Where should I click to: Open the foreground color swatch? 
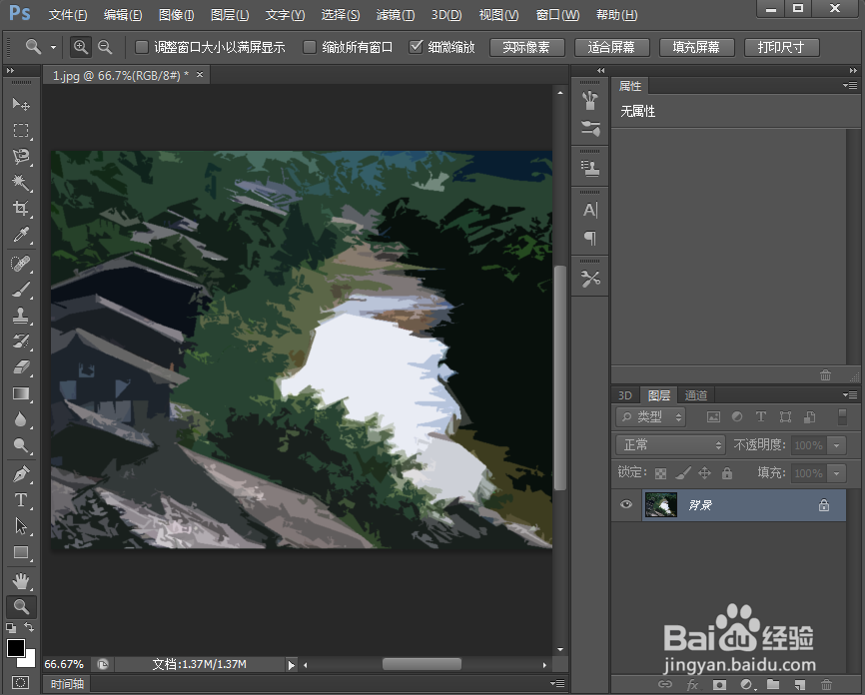tap(15, 647)
